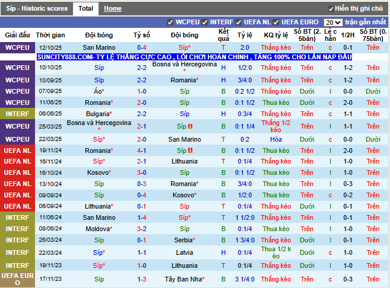The height and width of the screenshot is (288, 390).
Task: Toggle the WCPEU filter checkbox
Action: (170, 23)
